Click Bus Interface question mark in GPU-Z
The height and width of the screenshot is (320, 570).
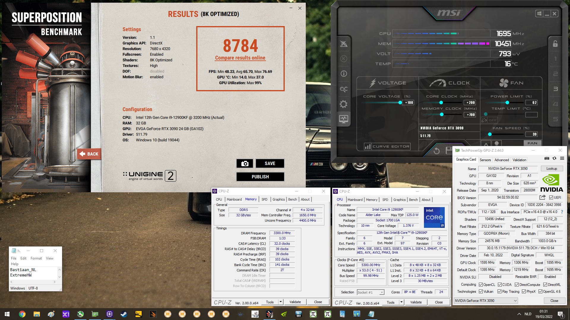pyautogui.click(x=562, y=212)
